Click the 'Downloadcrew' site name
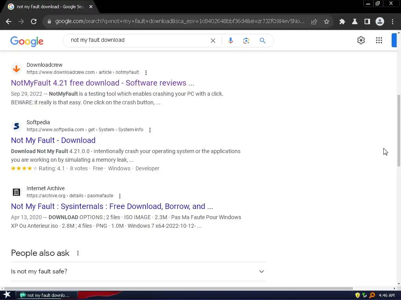The width and height of the screenshot is (401, 300). [45, 65]
